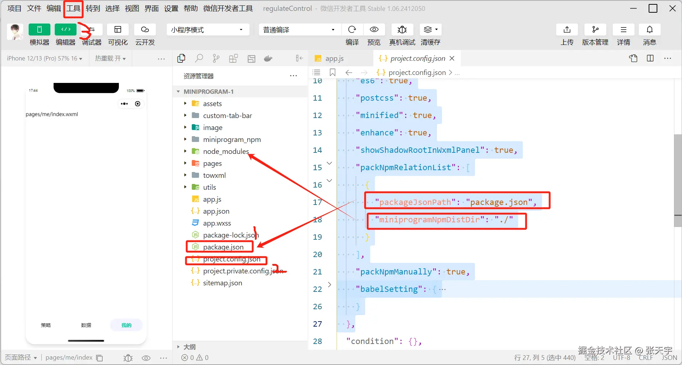Click the upload (上传) icon
682x365 pixels.
tap(567, 30)
